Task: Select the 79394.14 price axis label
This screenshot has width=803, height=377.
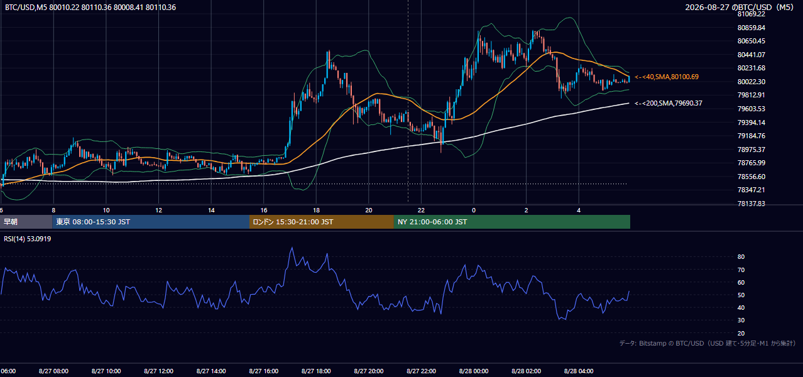Action: 751,123
